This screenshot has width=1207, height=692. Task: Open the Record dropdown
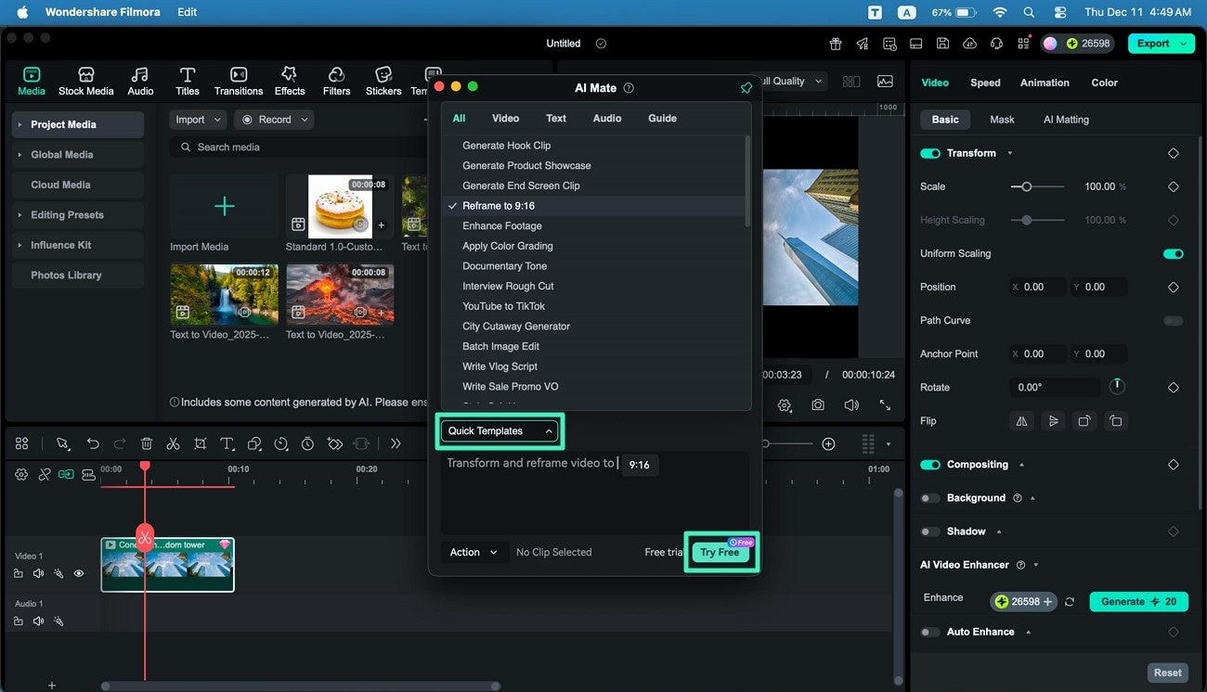[273, 120]
